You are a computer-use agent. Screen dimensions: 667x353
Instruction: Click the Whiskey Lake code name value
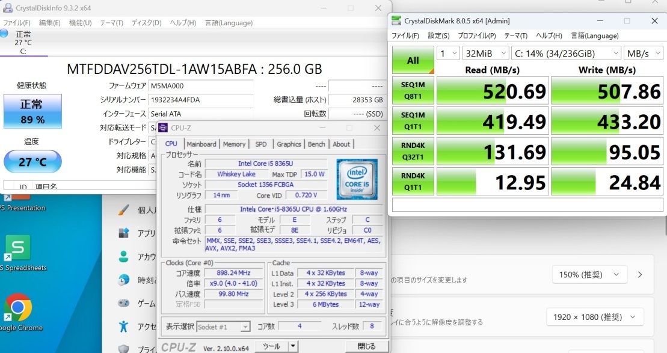[x=236, y=174]
